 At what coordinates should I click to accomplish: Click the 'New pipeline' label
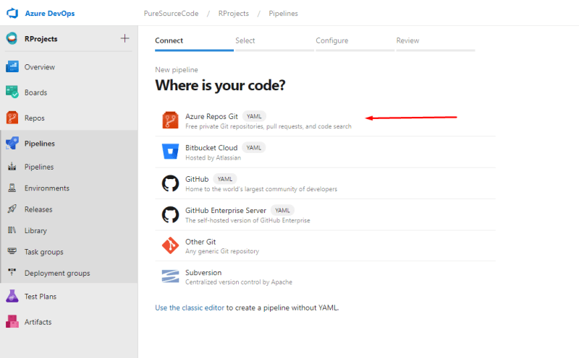tap(177, 69)
